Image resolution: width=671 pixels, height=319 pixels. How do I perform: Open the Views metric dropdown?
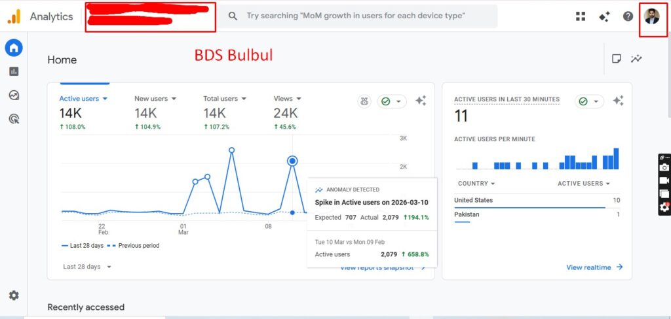tap(288, 99)
